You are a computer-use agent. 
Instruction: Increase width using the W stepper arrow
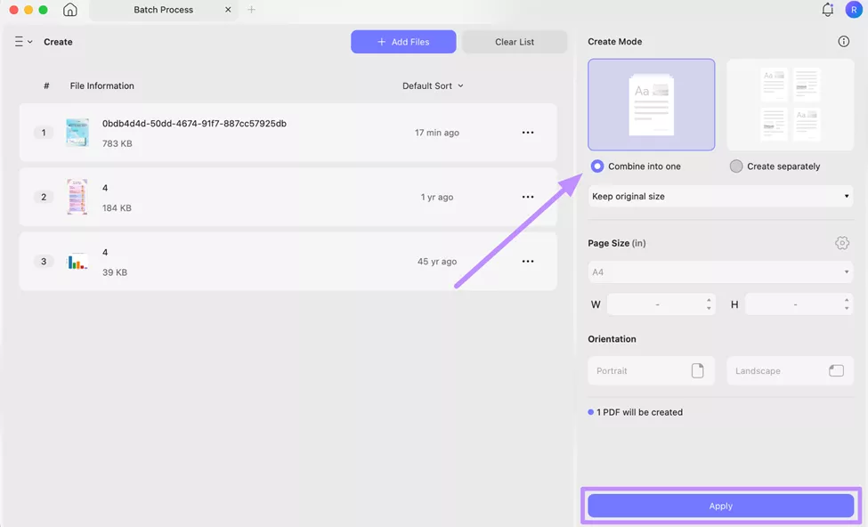[x=710, y=300]
